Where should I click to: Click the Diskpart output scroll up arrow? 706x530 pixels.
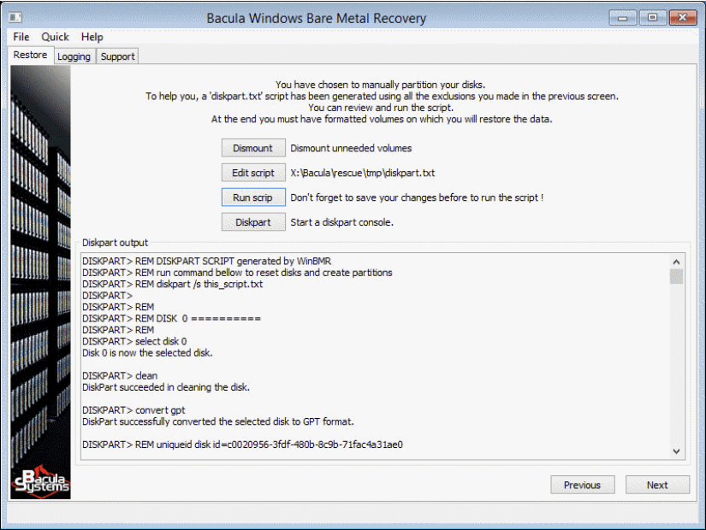676,262
